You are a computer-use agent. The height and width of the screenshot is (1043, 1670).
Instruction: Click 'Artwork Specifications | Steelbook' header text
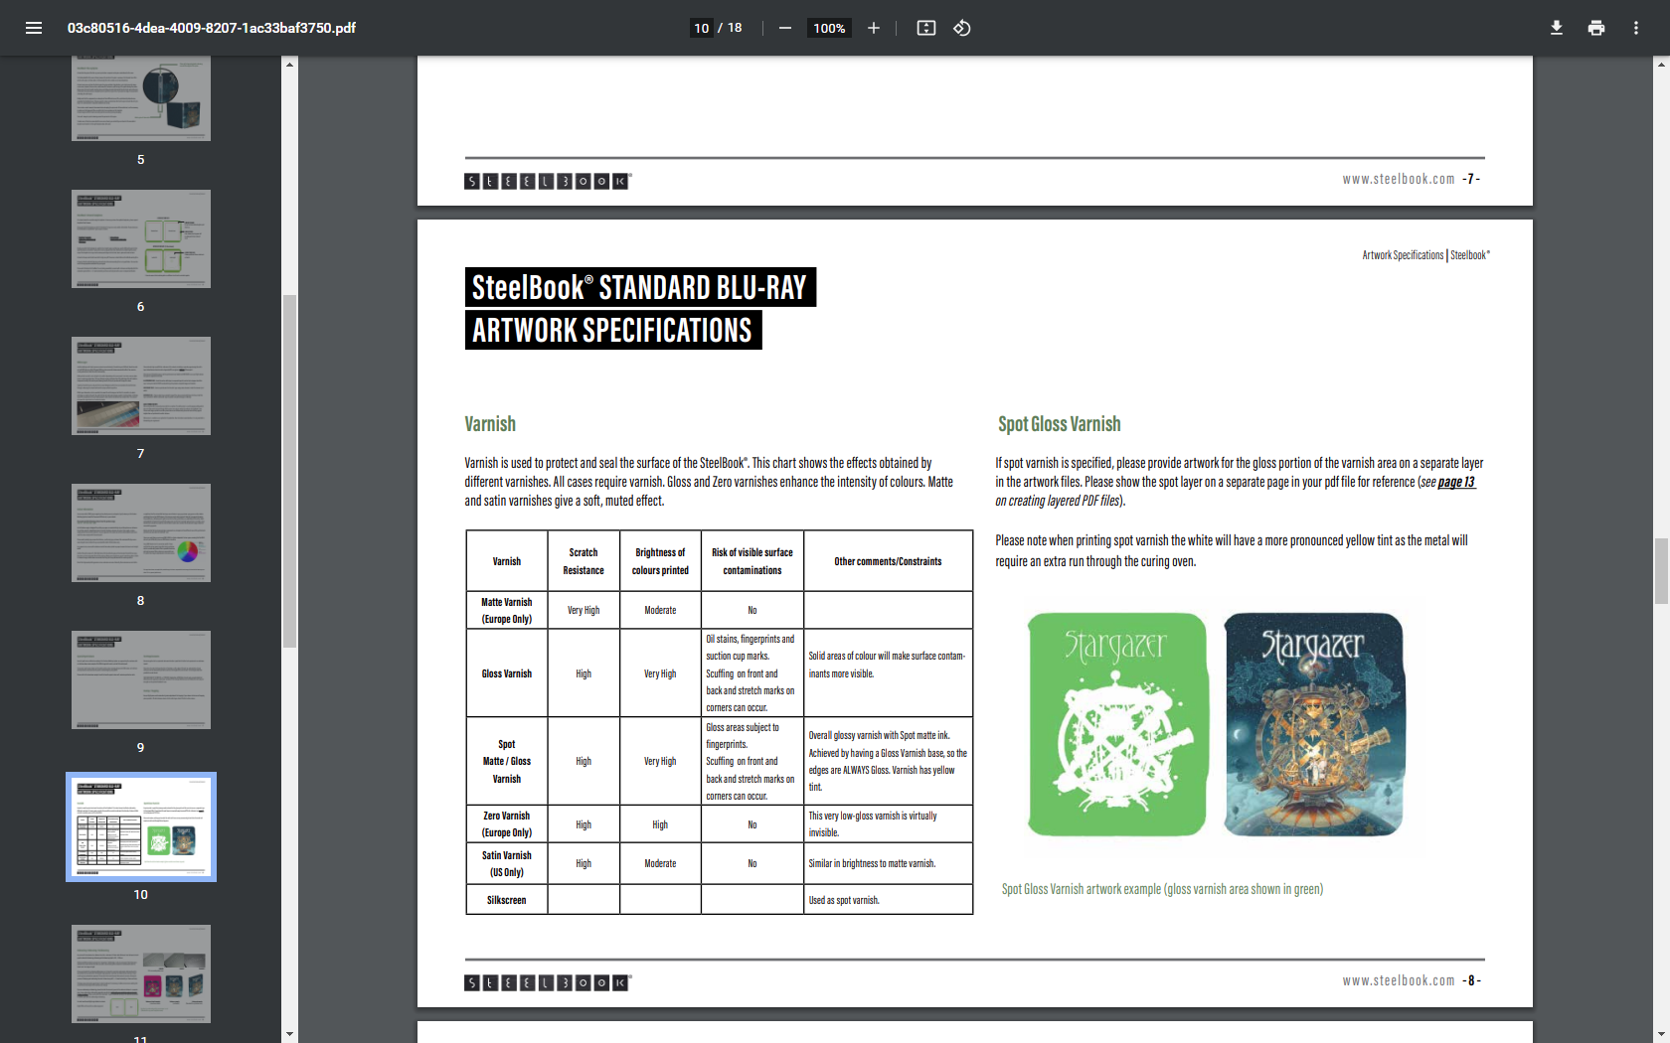[x=1425, y=255]
